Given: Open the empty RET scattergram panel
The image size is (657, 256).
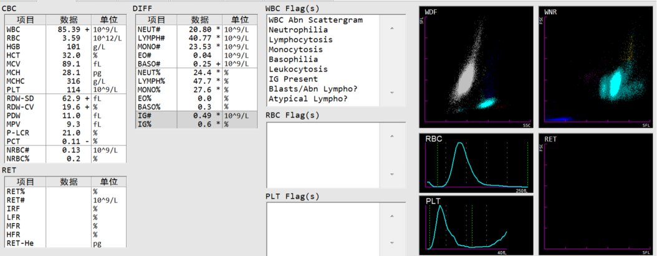Looking at the screenshot, I should [x=597, y=194].
